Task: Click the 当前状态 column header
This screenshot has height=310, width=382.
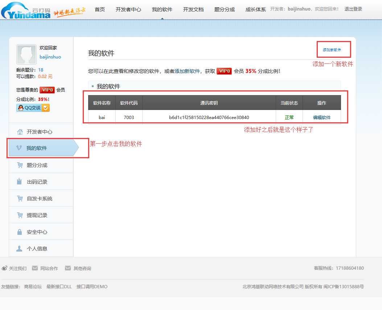Action: pyautogui.click(x=289, y=103)
